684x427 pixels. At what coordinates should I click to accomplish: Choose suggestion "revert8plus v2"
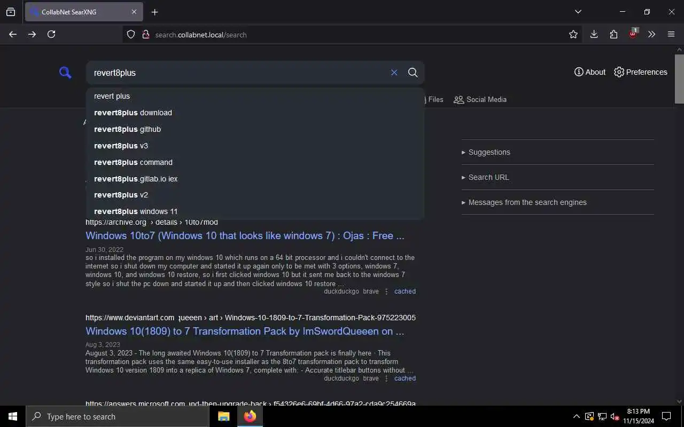point(255,195)
